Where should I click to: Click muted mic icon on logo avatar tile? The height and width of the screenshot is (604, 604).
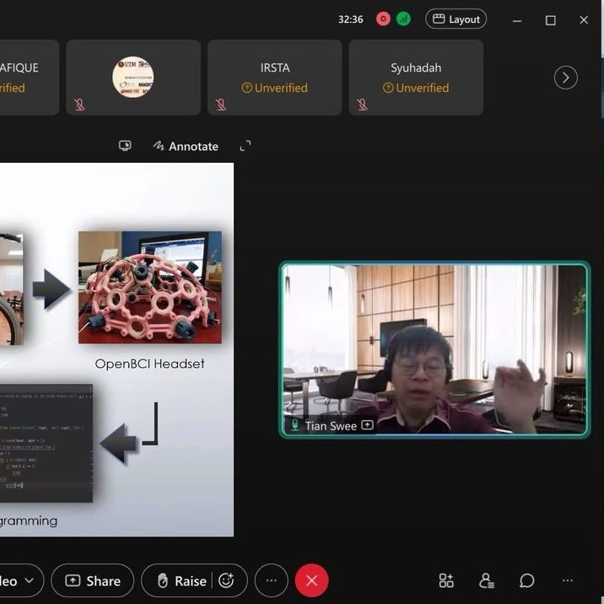pyautogui.click(x=79, y=105)
